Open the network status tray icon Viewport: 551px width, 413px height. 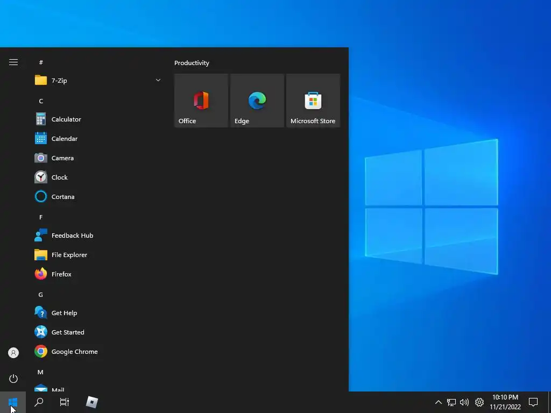click(x=451, y=402)
